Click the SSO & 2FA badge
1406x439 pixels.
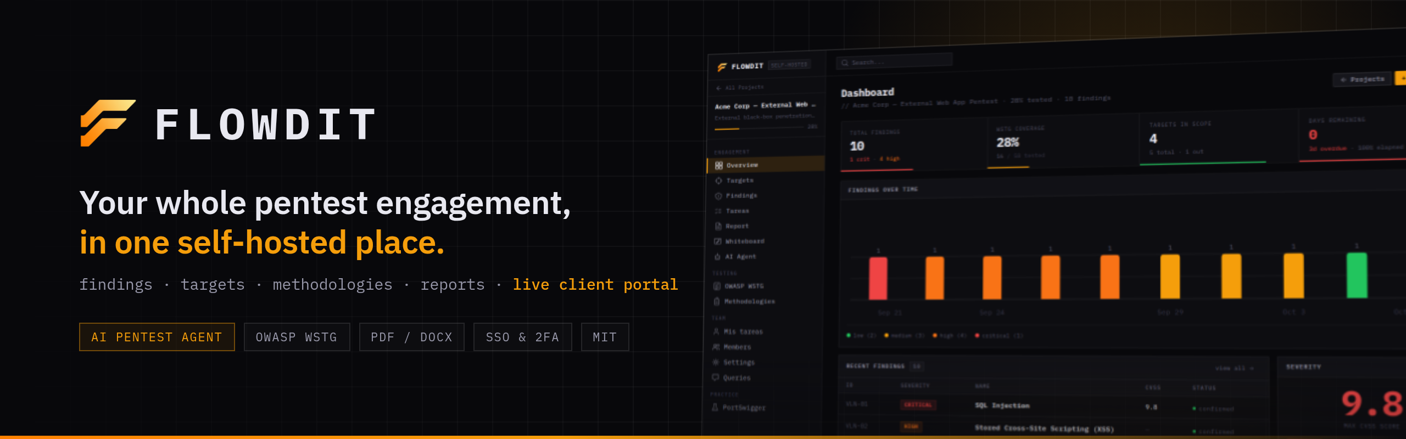[x=522, y=337]
